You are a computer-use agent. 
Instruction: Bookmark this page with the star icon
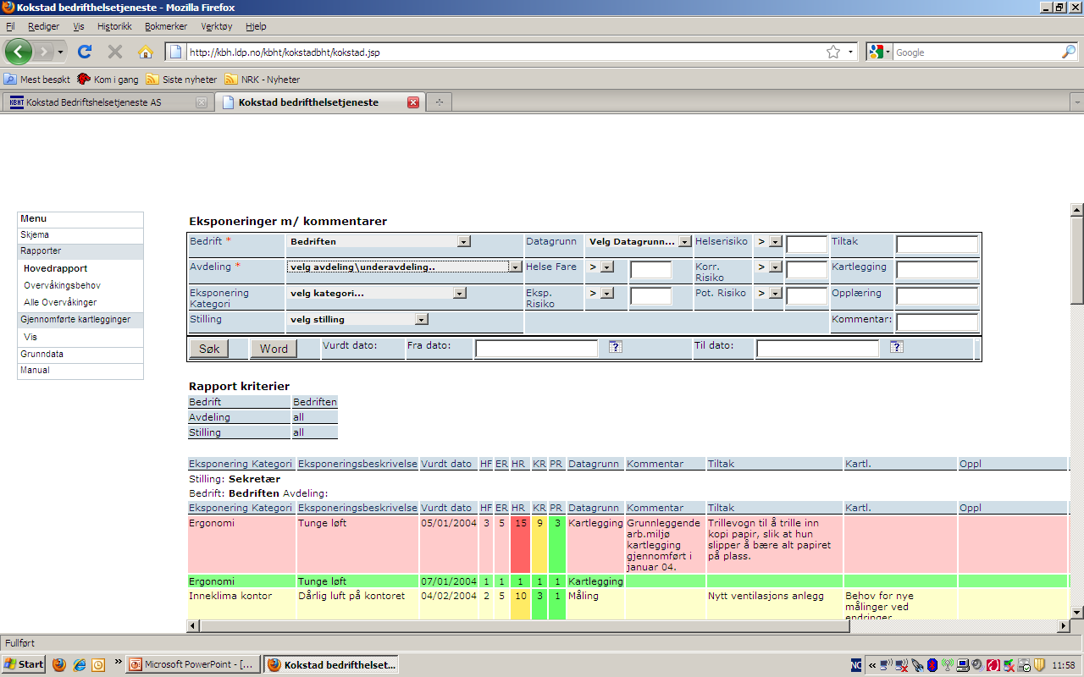pos(833,52)
